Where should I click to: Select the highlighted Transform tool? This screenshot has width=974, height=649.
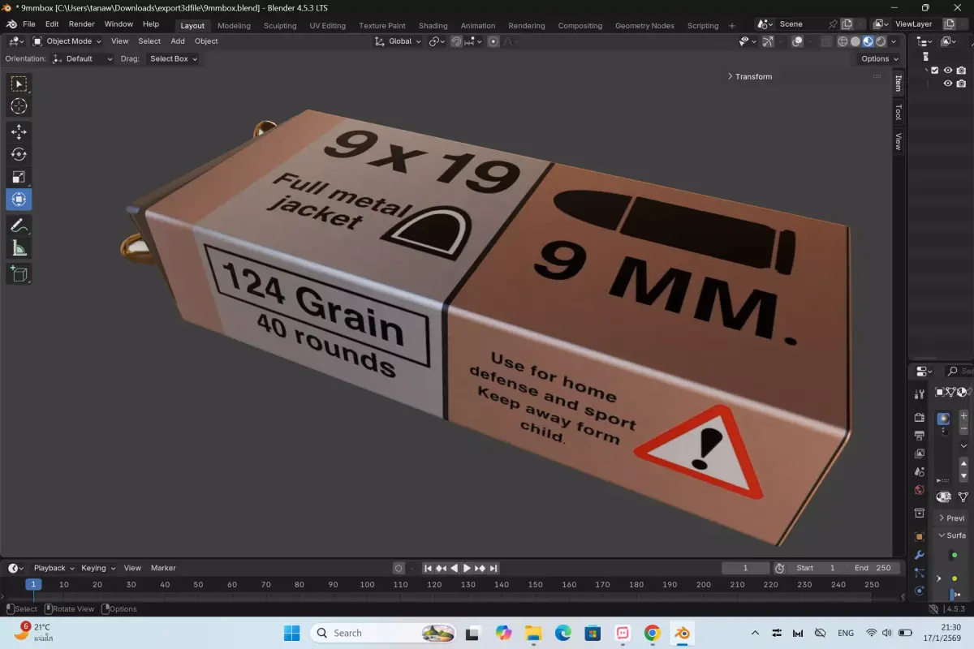pyautogui.click(x=19, y=200)
